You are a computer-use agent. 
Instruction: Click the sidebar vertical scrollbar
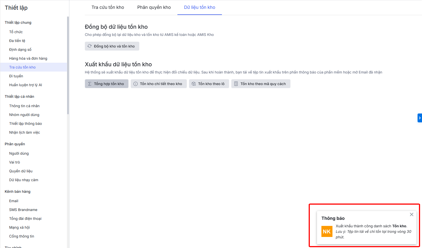click(x=68, y=65)
